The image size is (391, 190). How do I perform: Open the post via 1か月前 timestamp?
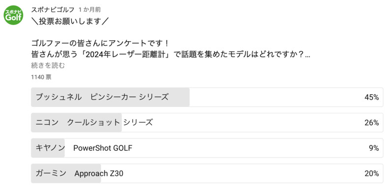[89, 10]
